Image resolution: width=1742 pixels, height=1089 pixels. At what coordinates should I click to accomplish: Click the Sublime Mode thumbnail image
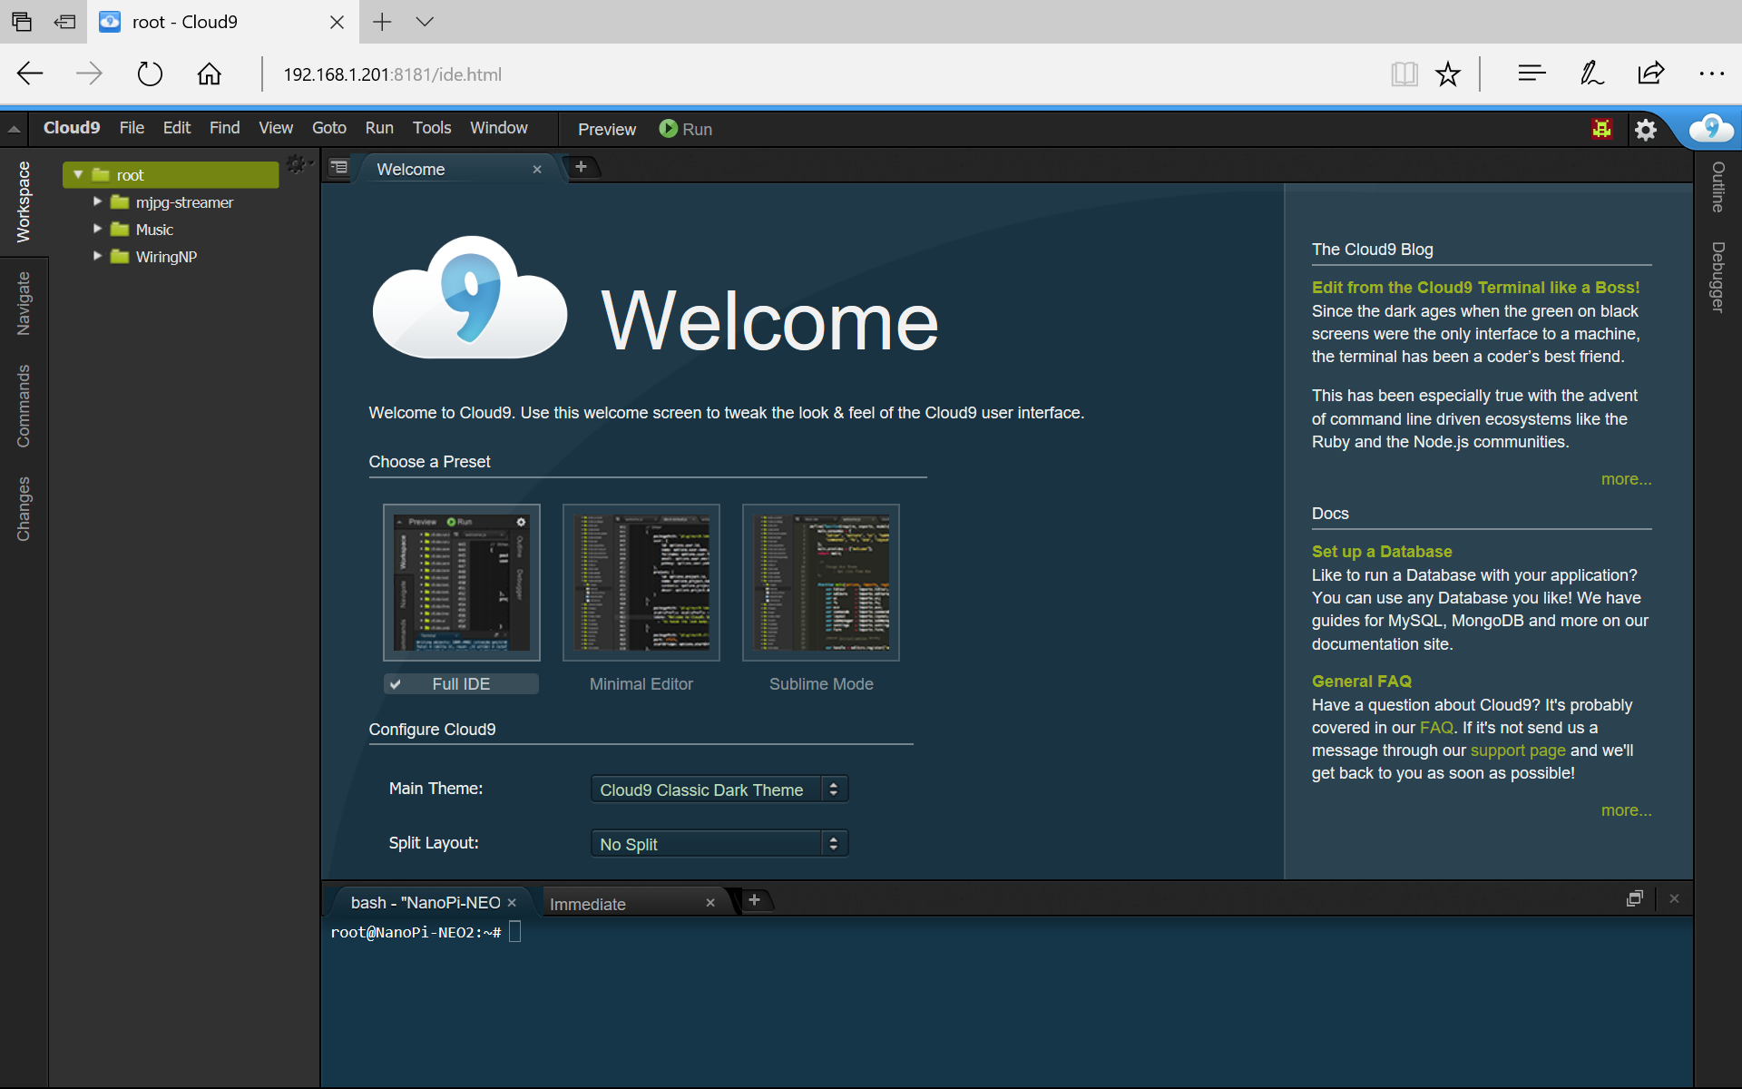(821, 583)
